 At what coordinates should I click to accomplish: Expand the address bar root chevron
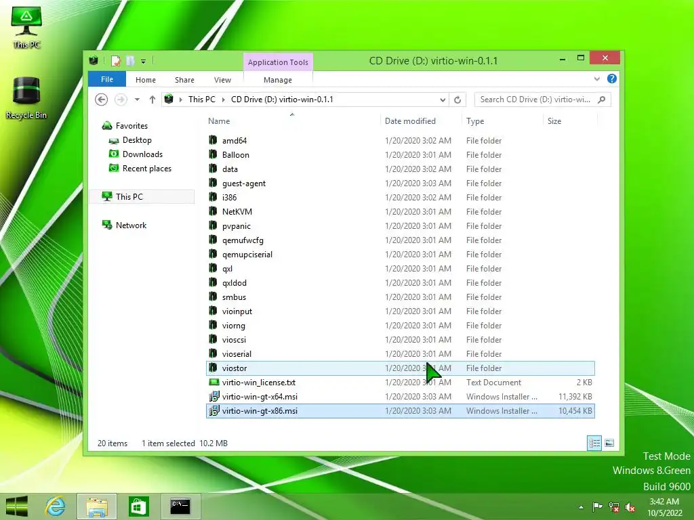[x=180, y=100]
